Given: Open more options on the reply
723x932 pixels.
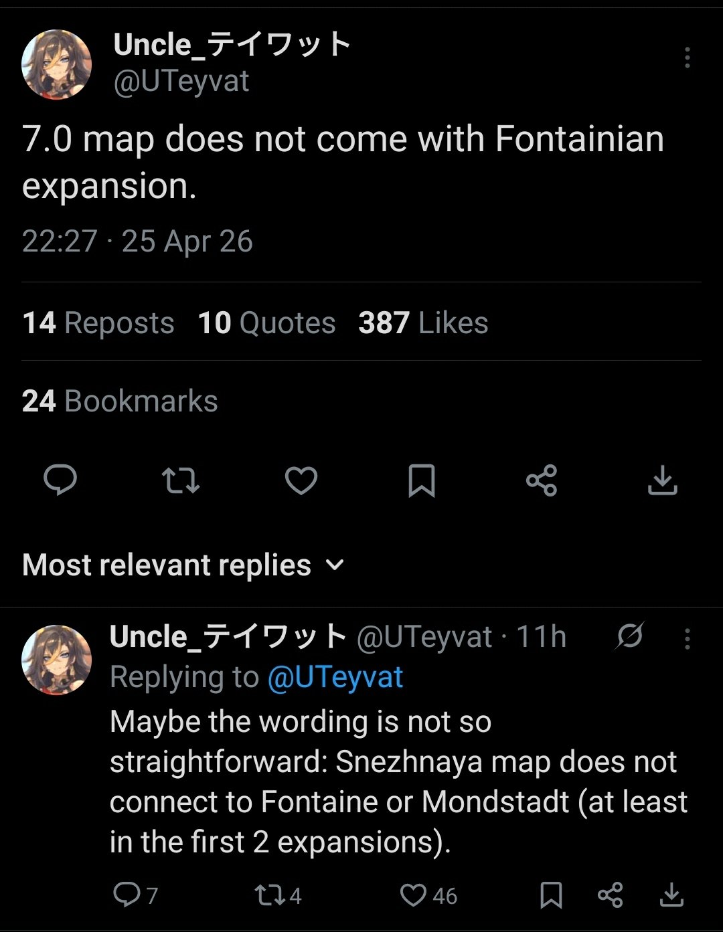Looking at the screenshot, I should pos(687,639).
